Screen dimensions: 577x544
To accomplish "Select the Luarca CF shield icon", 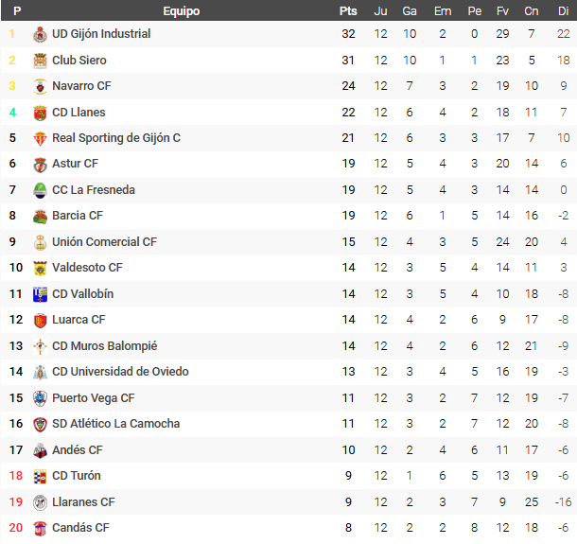I will point(40,320).
